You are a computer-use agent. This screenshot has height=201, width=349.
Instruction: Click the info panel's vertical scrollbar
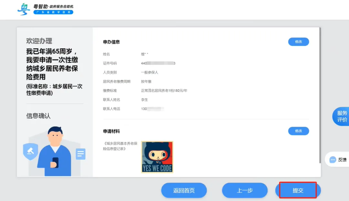[320, 97]
